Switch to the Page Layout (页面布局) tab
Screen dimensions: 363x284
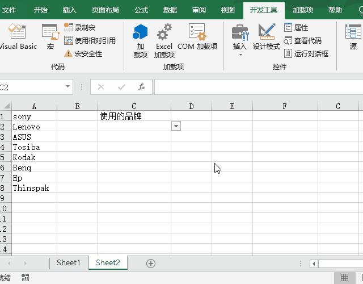click(105, 10)
